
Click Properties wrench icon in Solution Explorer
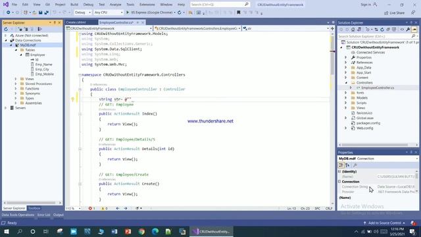click(x=408, y=29)
